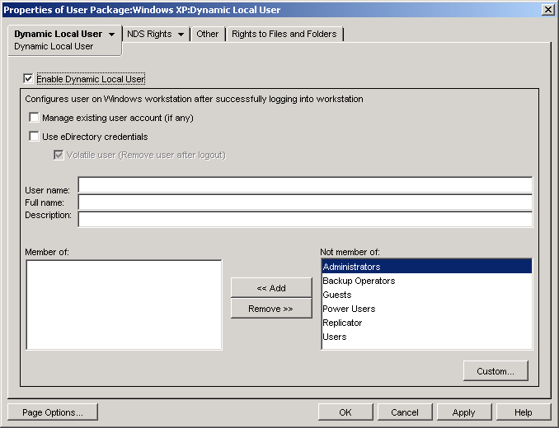Select Replicator group in list
This screenshot has height=428, width=559.
coord(427,323)
